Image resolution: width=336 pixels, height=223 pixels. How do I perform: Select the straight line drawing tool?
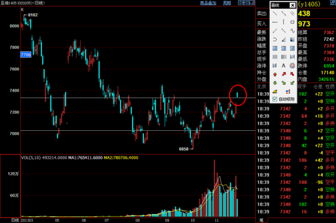275,13
